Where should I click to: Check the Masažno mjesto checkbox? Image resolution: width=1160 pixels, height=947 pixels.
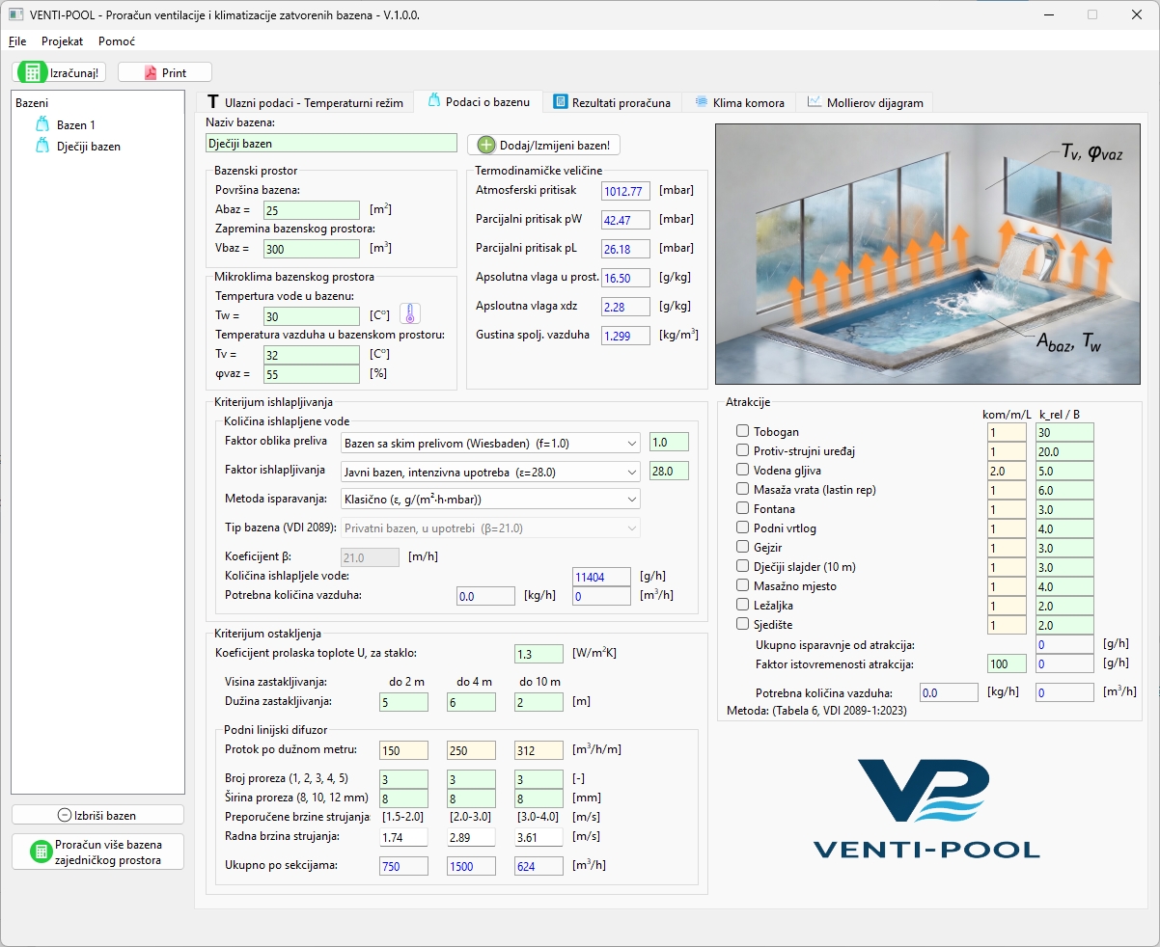(x=743, y=586)
